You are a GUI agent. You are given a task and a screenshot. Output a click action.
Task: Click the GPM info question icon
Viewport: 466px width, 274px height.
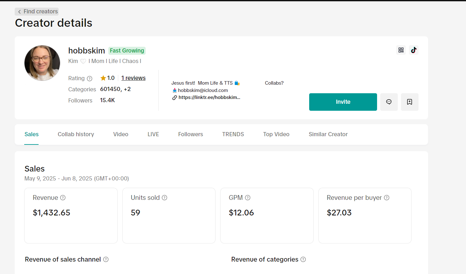coord(248,198)
